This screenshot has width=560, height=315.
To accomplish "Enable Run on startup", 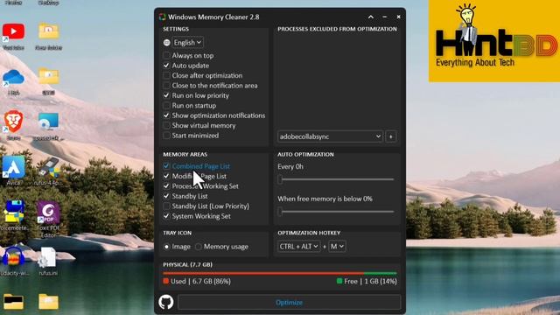I will (x=166, y=105).
